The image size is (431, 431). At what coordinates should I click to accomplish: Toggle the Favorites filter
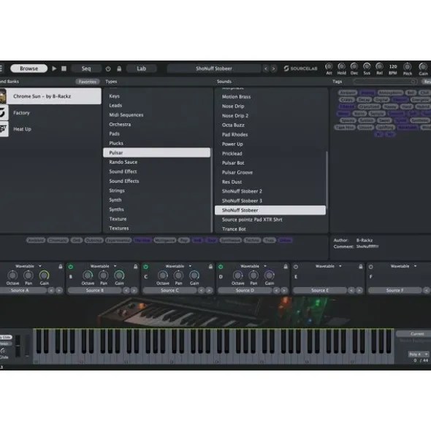click(88, 82)
